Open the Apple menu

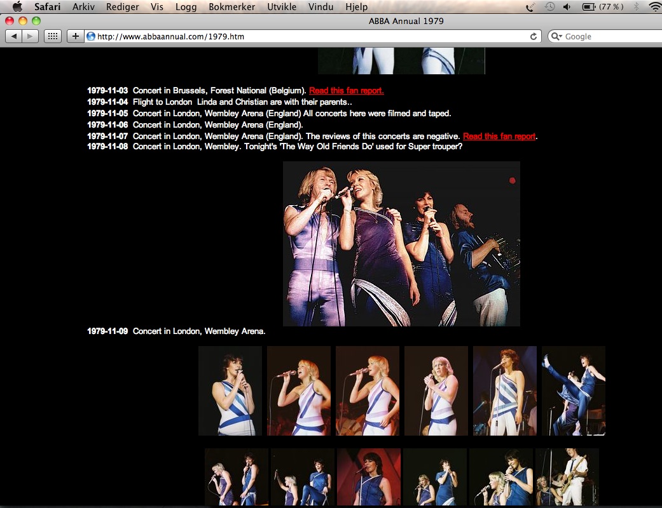coord(17,6)
